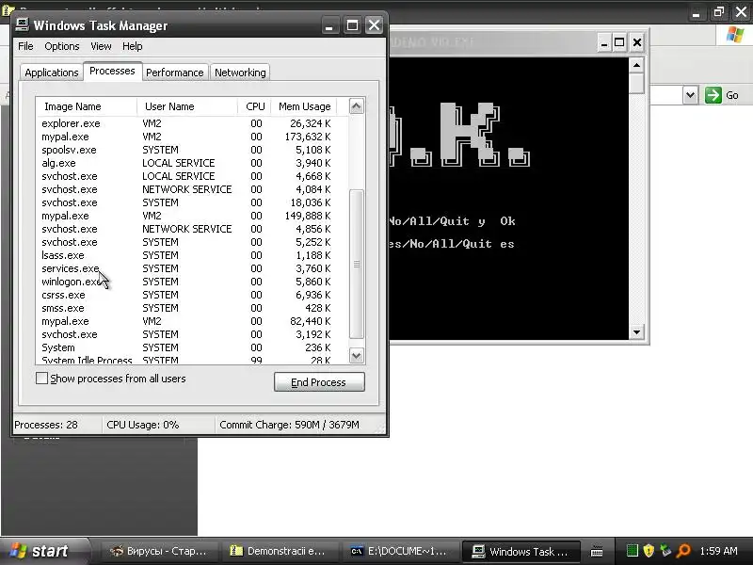Click the orange magnifier tray icon
753x565 pixels.
tap(683, 551)
